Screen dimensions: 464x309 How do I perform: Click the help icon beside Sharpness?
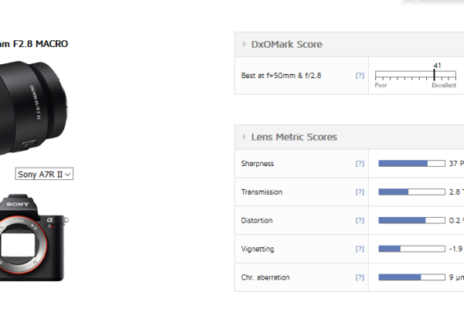coord(359,164)
